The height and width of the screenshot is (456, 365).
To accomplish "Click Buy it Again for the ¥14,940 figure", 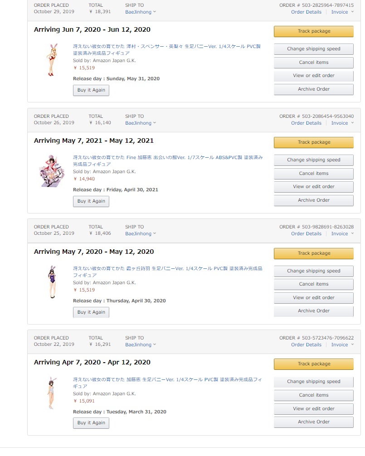I will 91,201.
